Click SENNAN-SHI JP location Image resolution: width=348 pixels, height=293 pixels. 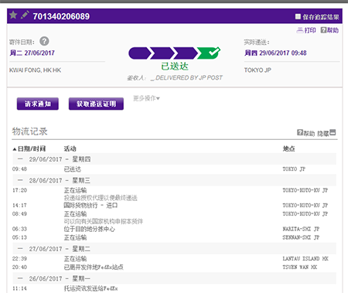tap(301, 237)
